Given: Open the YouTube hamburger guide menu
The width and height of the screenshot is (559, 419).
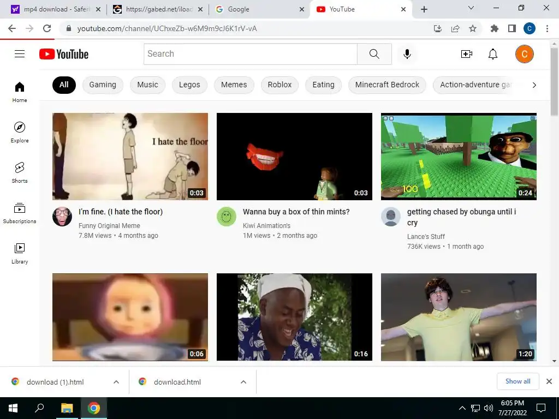Looking at the screenshot, I should [x=20, y=54].
